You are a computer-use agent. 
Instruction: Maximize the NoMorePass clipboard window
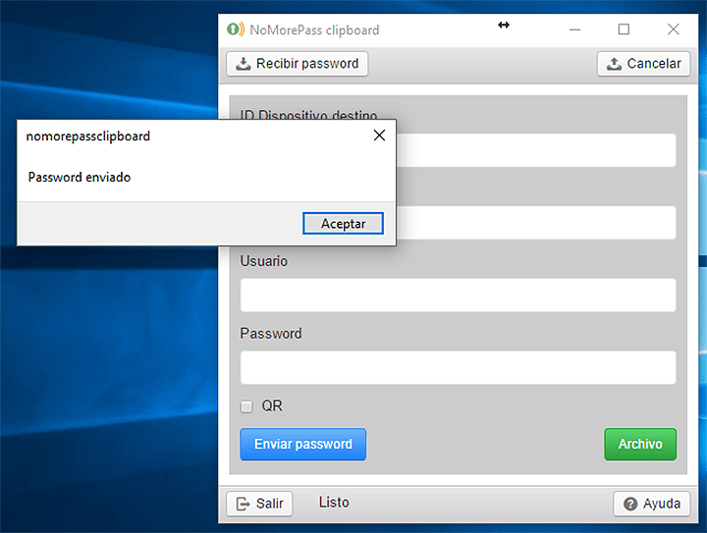(624, 29)
